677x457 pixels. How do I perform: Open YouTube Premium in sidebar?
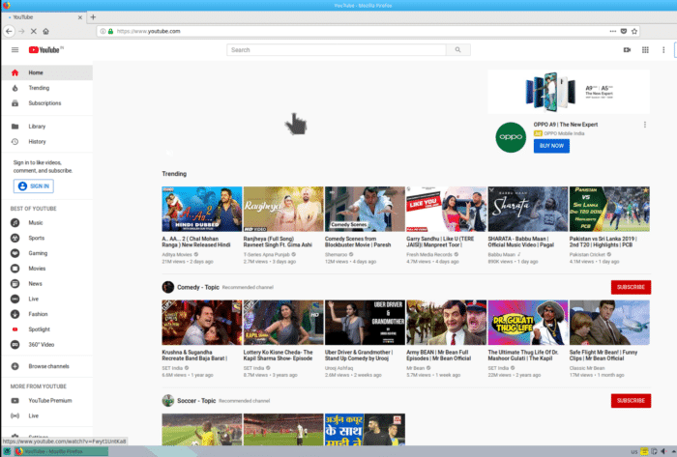pyautogui.click(x=46, y=401)
